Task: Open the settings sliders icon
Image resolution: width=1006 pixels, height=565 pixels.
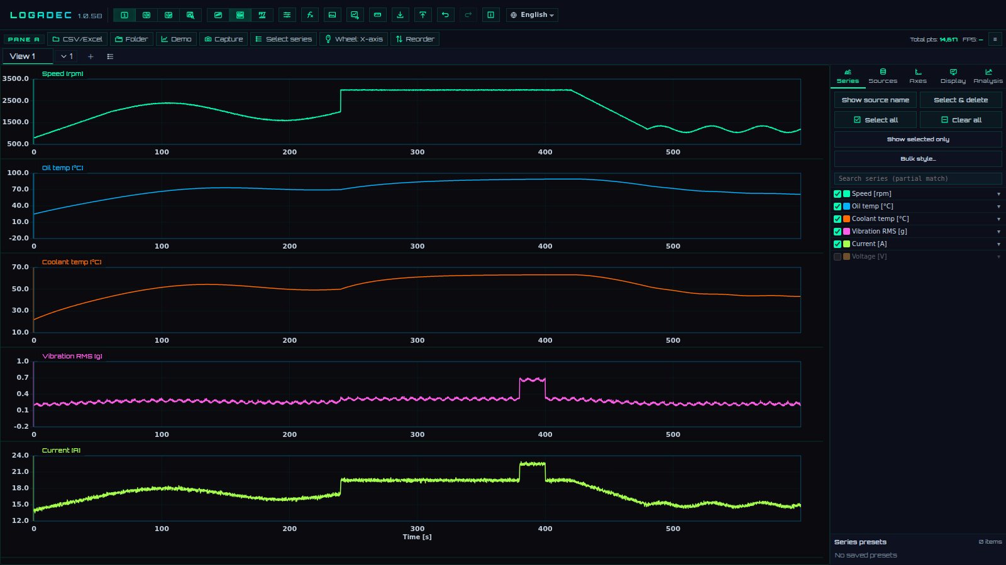Action: pos(287,15)
